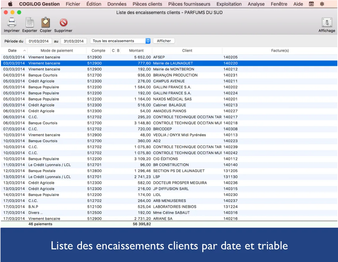Select the AFSEP payment row

click(169, 57)
